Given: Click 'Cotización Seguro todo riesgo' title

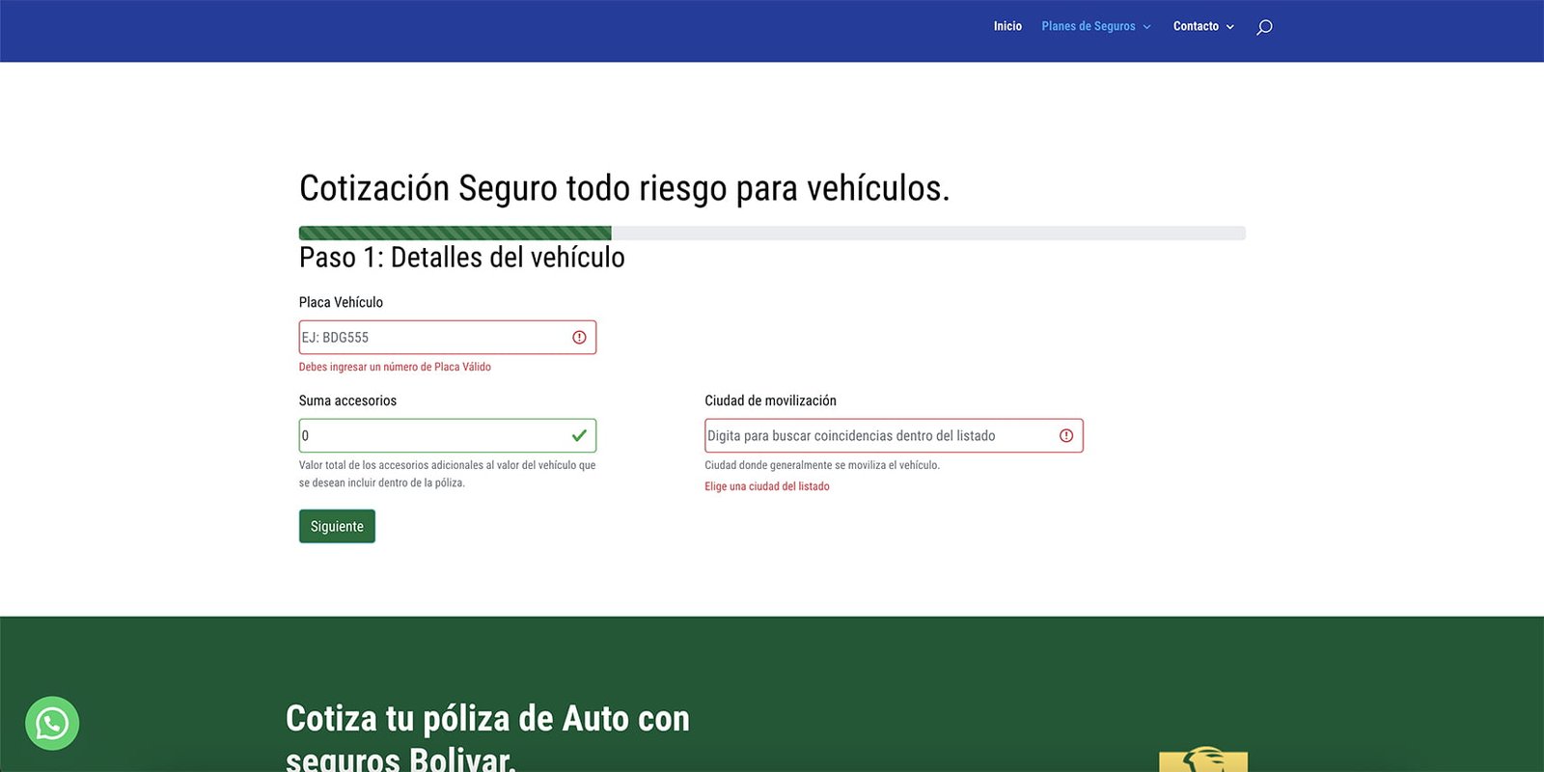Looking at the screenshot, I should click(624, 188).
